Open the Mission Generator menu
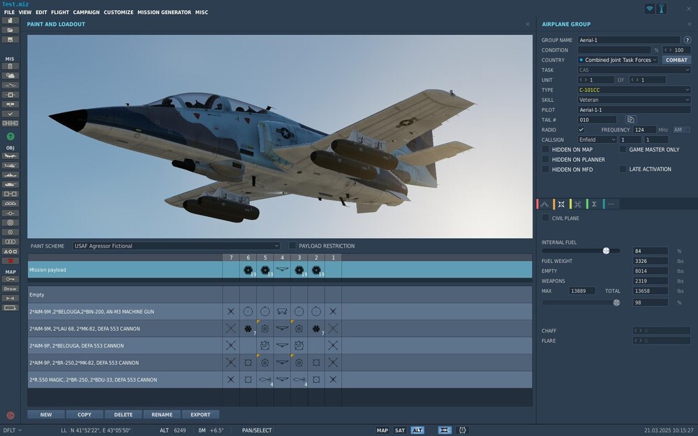The image size is (698, 436). (163, 13)
